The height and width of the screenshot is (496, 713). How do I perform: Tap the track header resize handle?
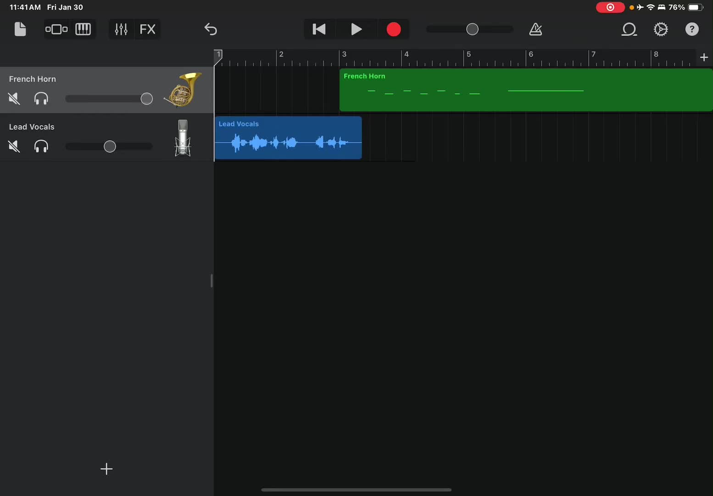coord(212,281)
